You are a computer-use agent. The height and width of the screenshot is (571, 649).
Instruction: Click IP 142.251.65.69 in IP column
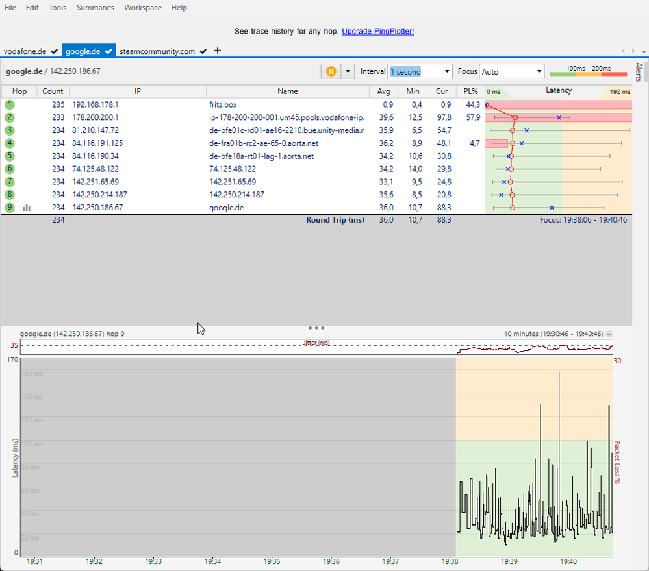click(95, 182)
